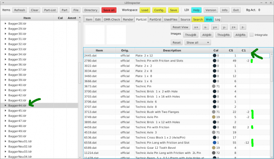Screen dimensions: 274x159
Task: Open the Log tab
Action: pos(217,19)
